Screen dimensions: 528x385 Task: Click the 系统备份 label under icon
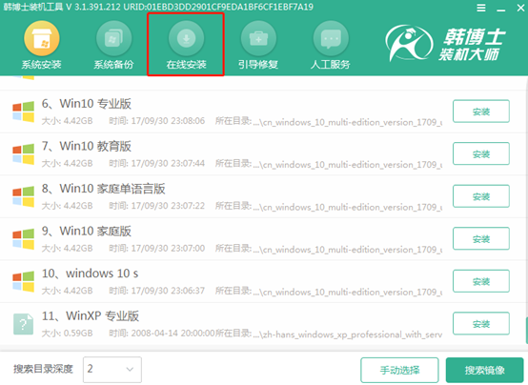pyautogui.click(x=113, y=65)
